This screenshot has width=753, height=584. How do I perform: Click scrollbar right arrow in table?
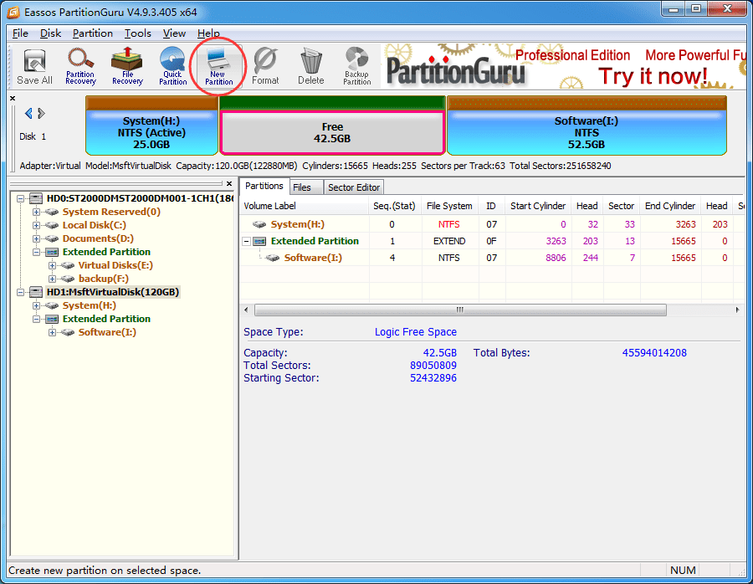737,310
